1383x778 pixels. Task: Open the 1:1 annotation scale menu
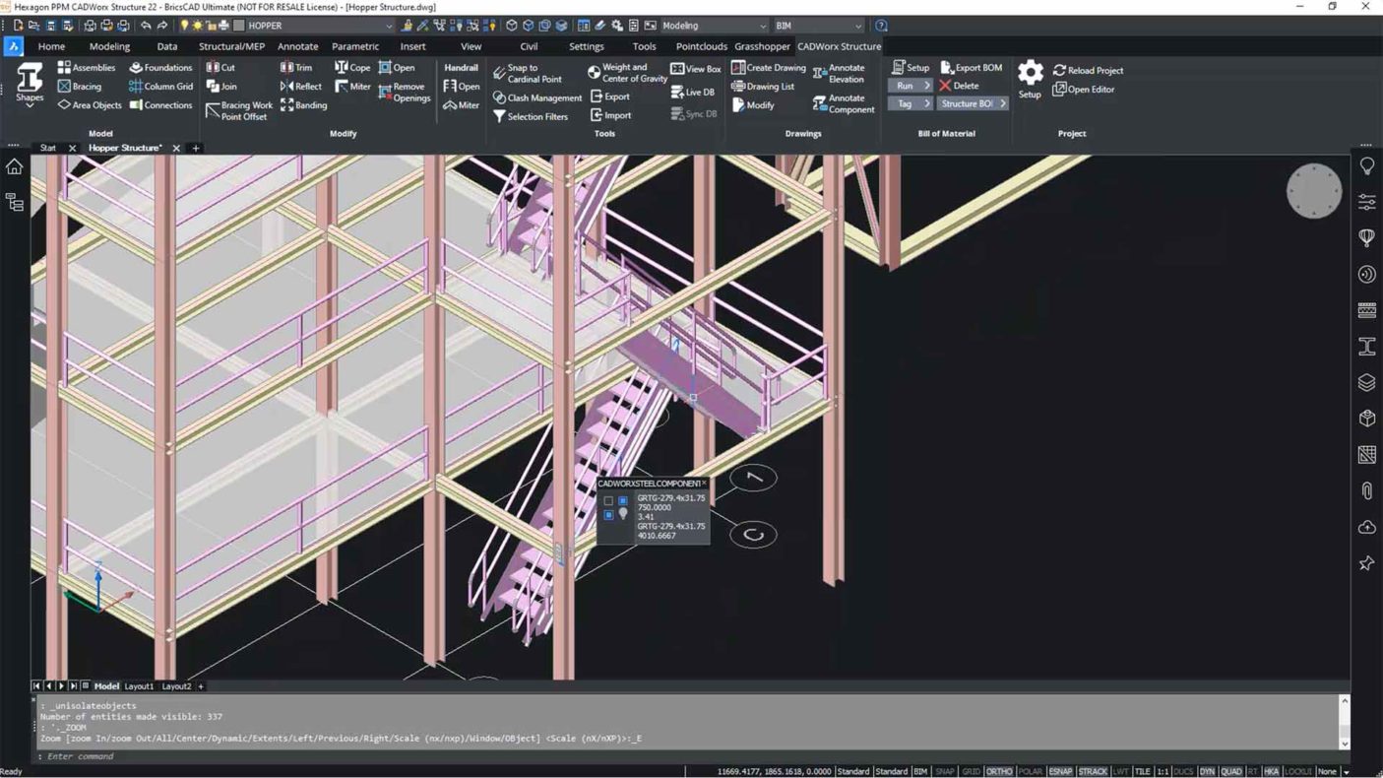1163,772
